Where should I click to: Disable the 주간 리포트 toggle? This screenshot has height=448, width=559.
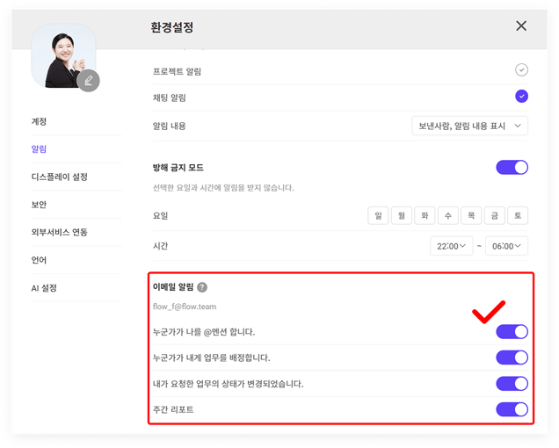(x=512, y=408)
